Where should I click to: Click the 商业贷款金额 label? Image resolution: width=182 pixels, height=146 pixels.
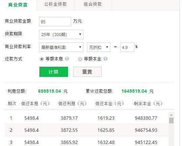tap(18, 21)
